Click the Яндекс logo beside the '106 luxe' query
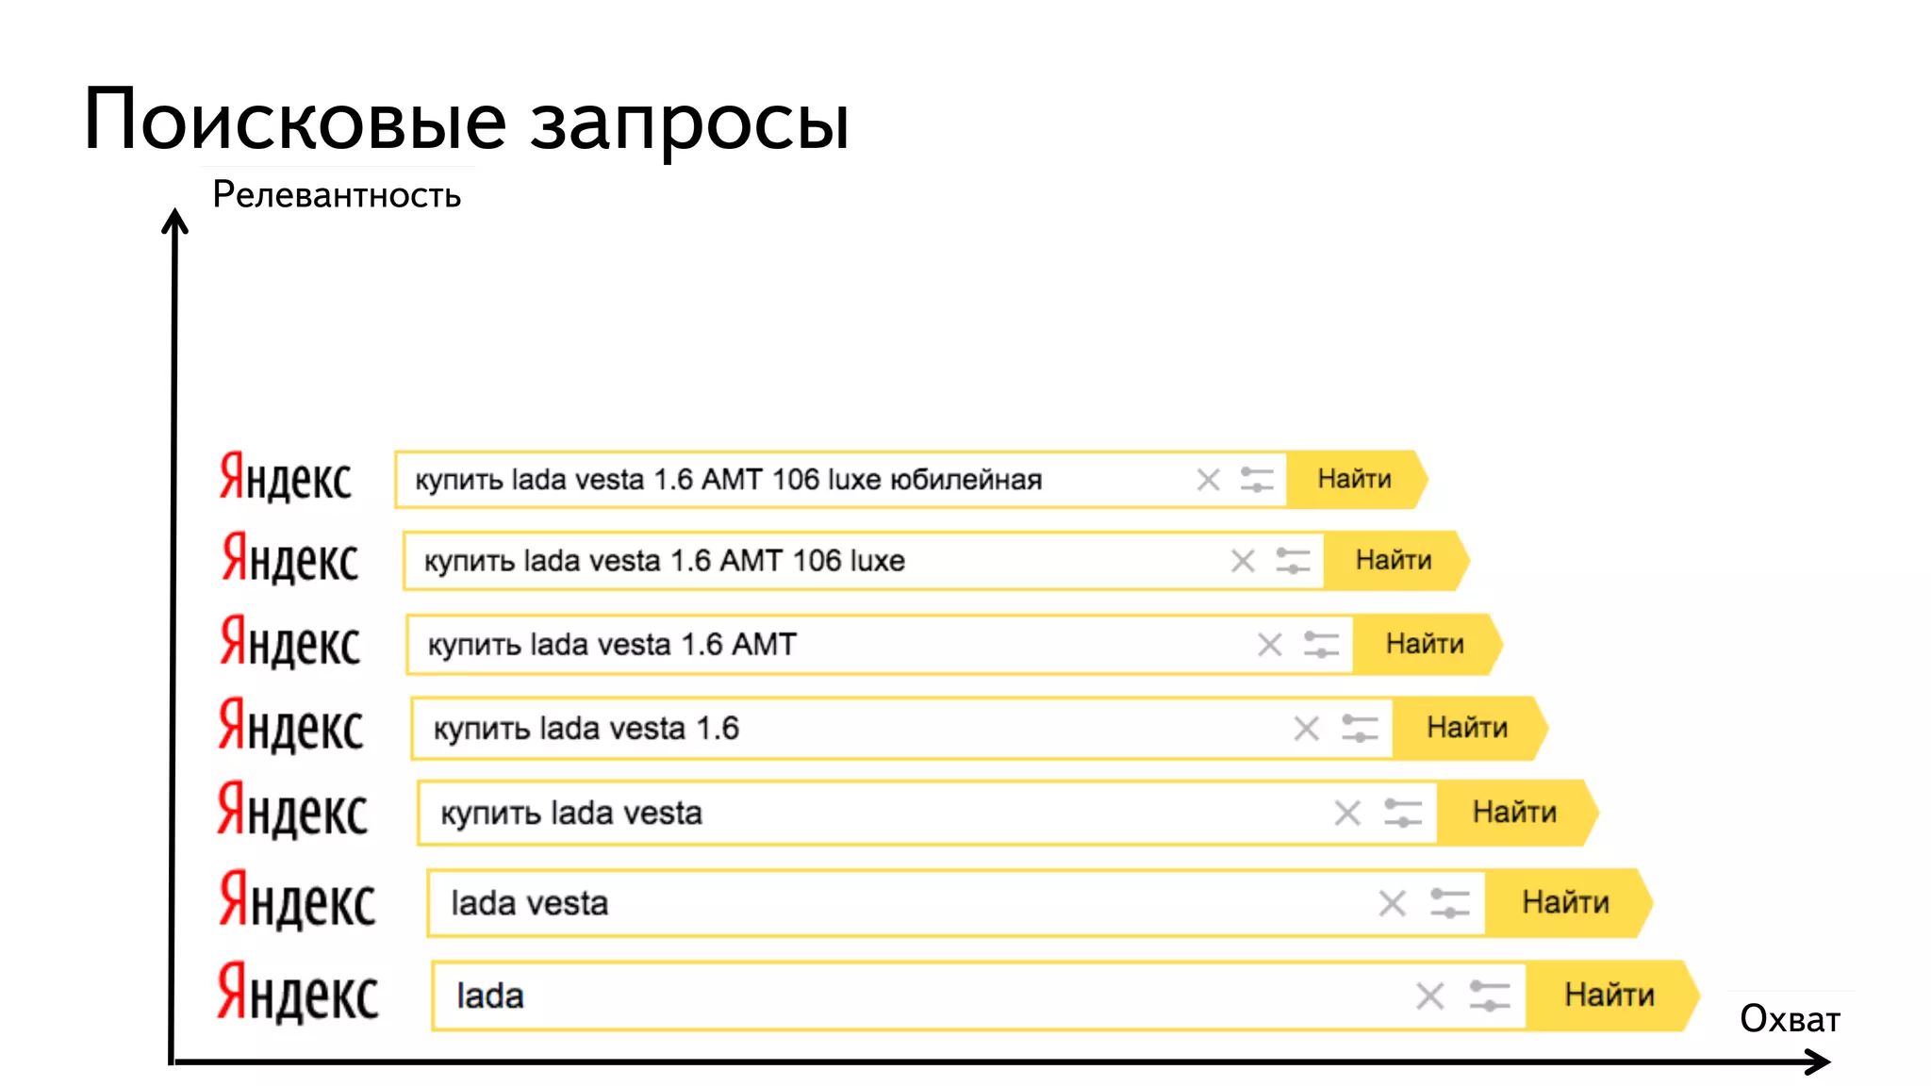1931x1086 pixels. pyautogui.click(x=289, y=558)
